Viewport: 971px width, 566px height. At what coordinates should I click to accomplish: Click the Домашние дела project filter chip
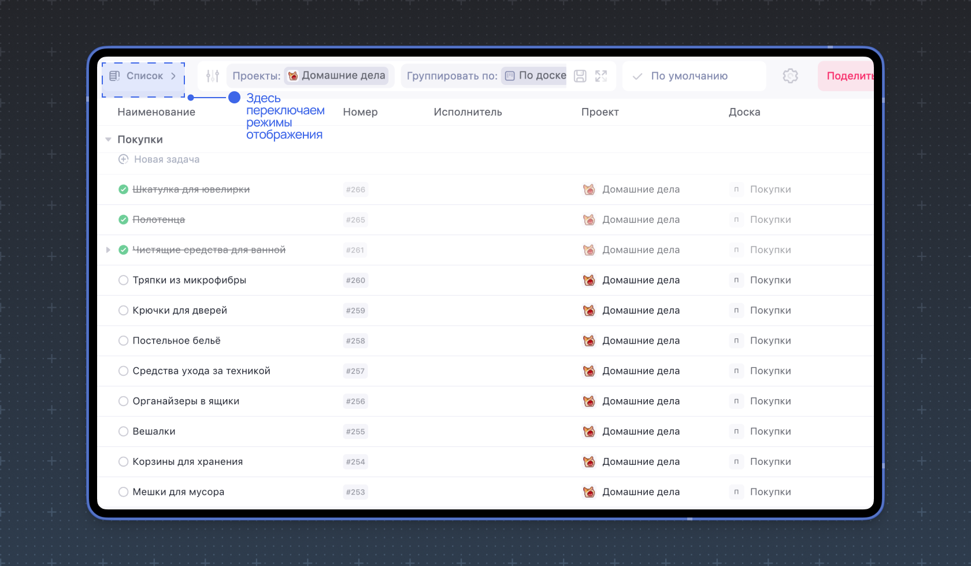(337, 76)
